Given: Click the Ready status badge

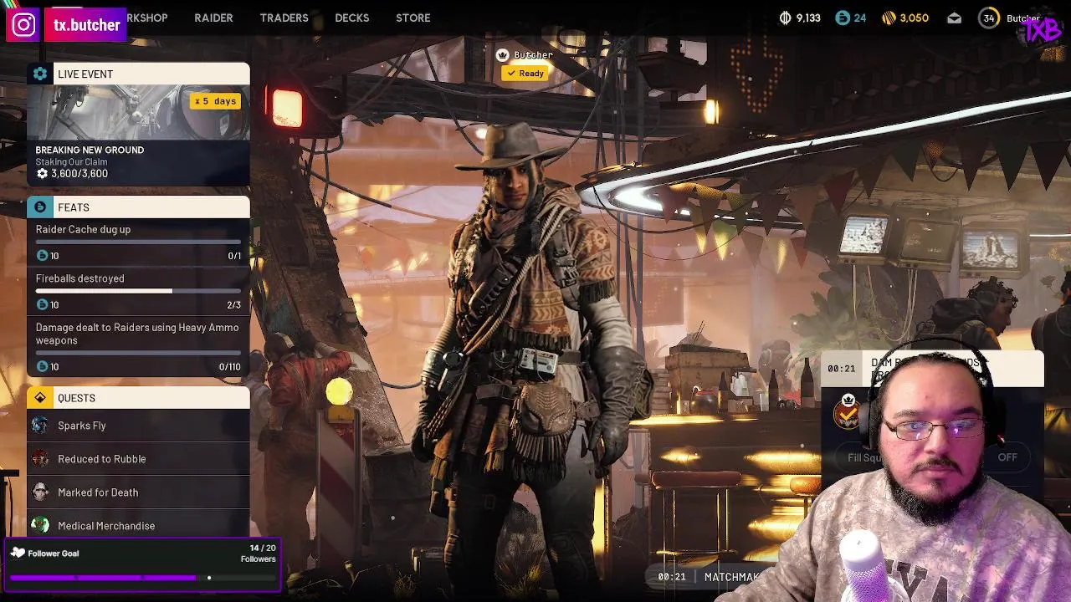Looking at the screenshot, I should tap(525, 74).
